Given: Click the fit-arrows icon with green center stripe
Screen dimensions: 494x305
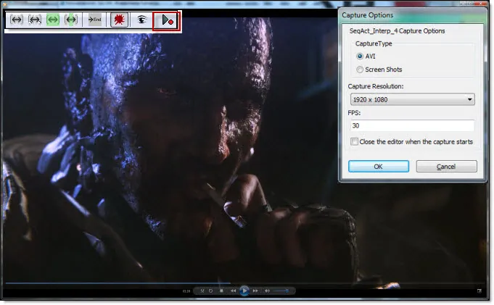Looking at the screenshot, I should tap(71, 20).
